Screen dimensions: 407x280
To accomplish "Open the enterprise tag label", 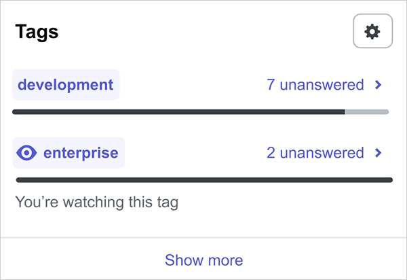I will point(80,153).
